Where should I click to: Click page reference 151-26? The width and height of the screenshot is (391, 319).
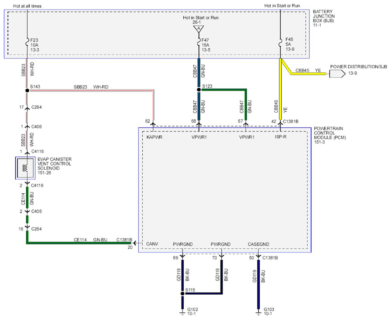pos(44,173)
